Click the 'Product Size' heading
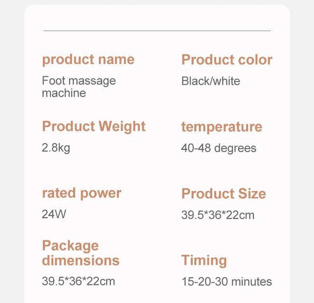This screenshot has height=303, width=314. coord(224,194)
